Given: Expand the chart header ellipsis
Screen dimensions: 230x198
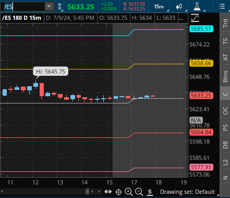Looking at the screenshot, I should pos(181,18).
